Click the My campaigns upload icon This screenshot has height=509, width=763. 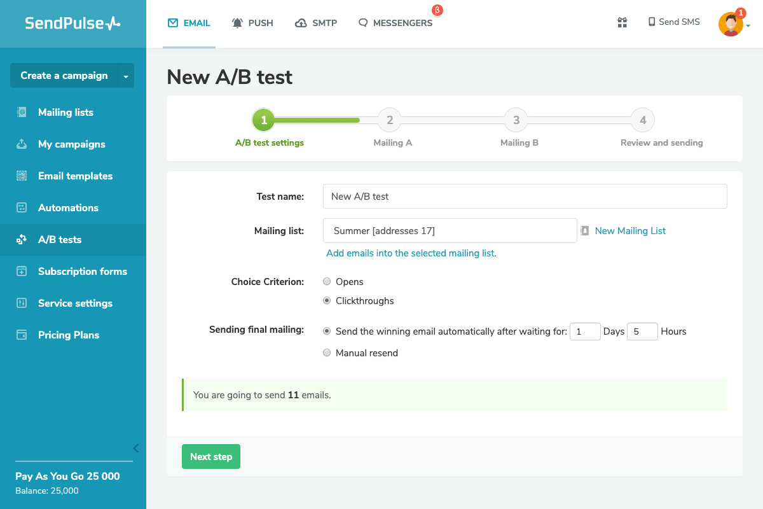(22, 144)
